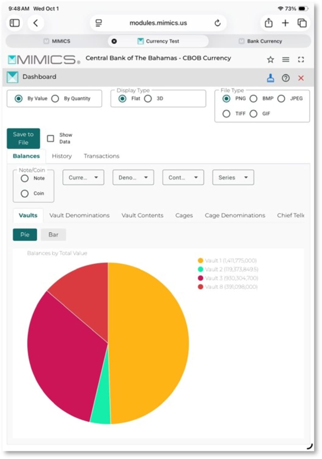
Task: Open the page settings reader icon
Action: pyautogui.click(x=99, y=23)
